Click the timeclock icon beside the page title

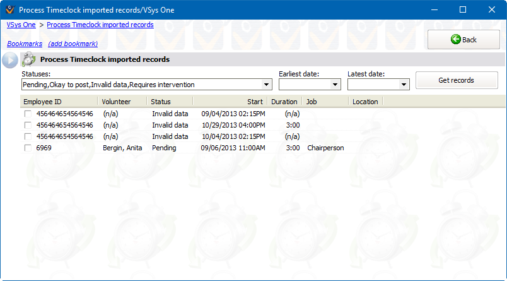click(x=28, y=60)
